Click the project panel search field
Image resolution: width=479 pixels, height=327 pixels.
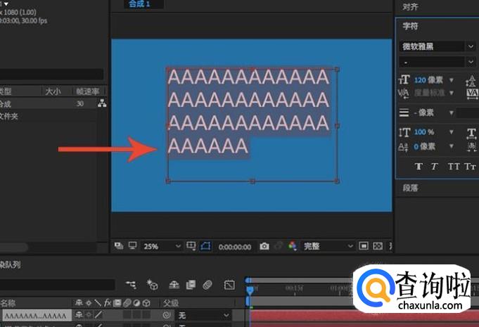pyautogui.click(x=51, y=75)
